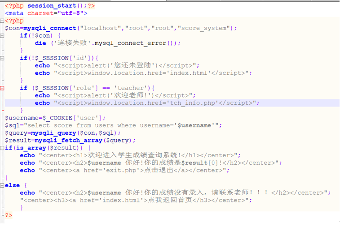The width and height of the screenshot is (340, 227).
Task: Click the "score_system" database name string
Action: point(204,28)
